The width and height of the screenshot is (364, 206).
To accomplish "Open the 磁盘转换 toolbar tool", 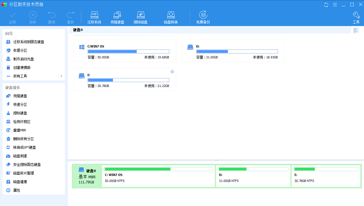I will coord(171,15).
